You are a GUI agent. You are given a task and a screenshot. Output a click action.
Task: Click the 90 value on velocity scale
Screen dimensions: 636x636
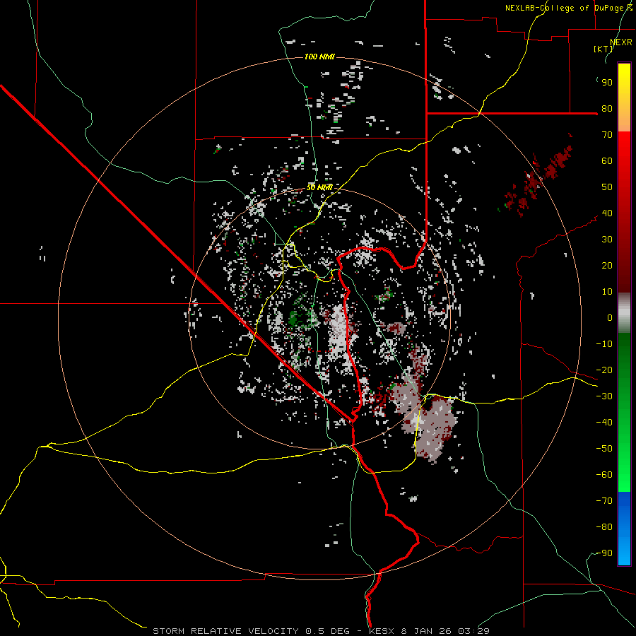pyautogui.click(x=607, y=83)
